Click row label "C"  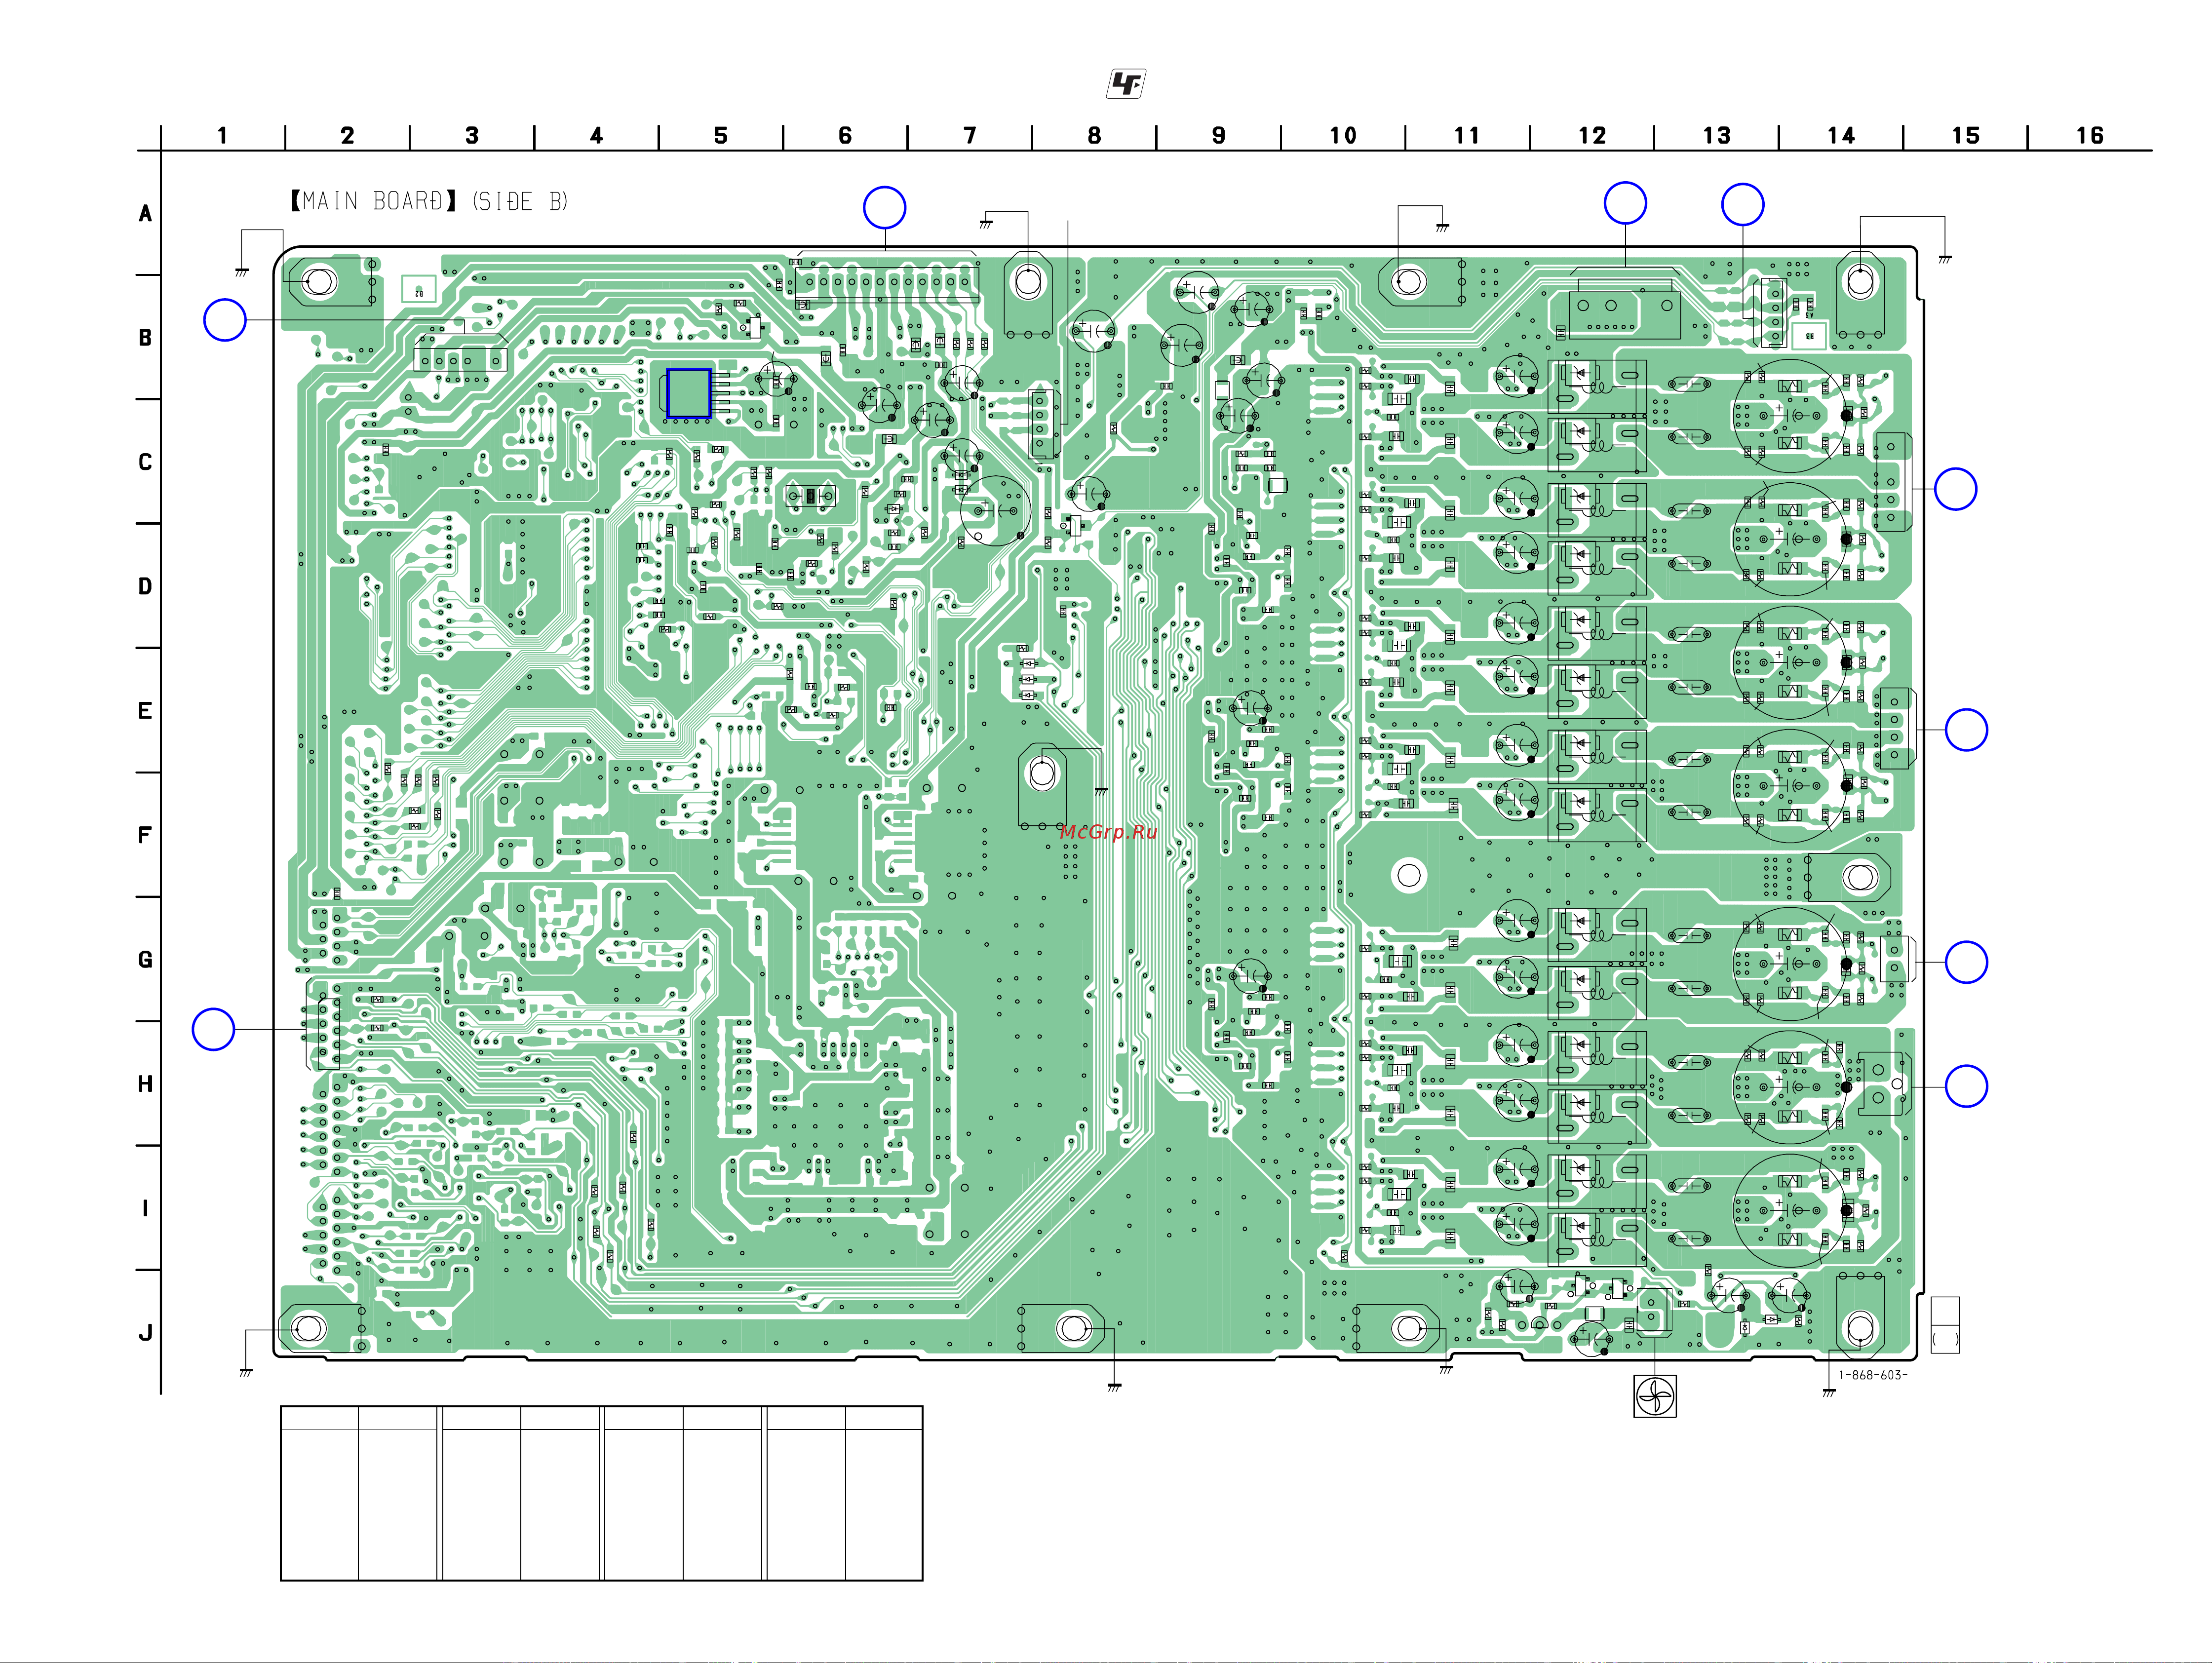[145, 462]
